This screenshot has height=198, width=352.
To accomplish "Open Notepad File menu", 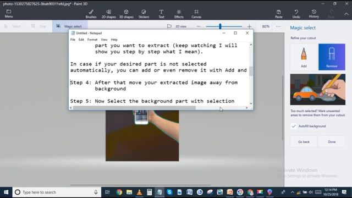I will [x=73, y=40].
